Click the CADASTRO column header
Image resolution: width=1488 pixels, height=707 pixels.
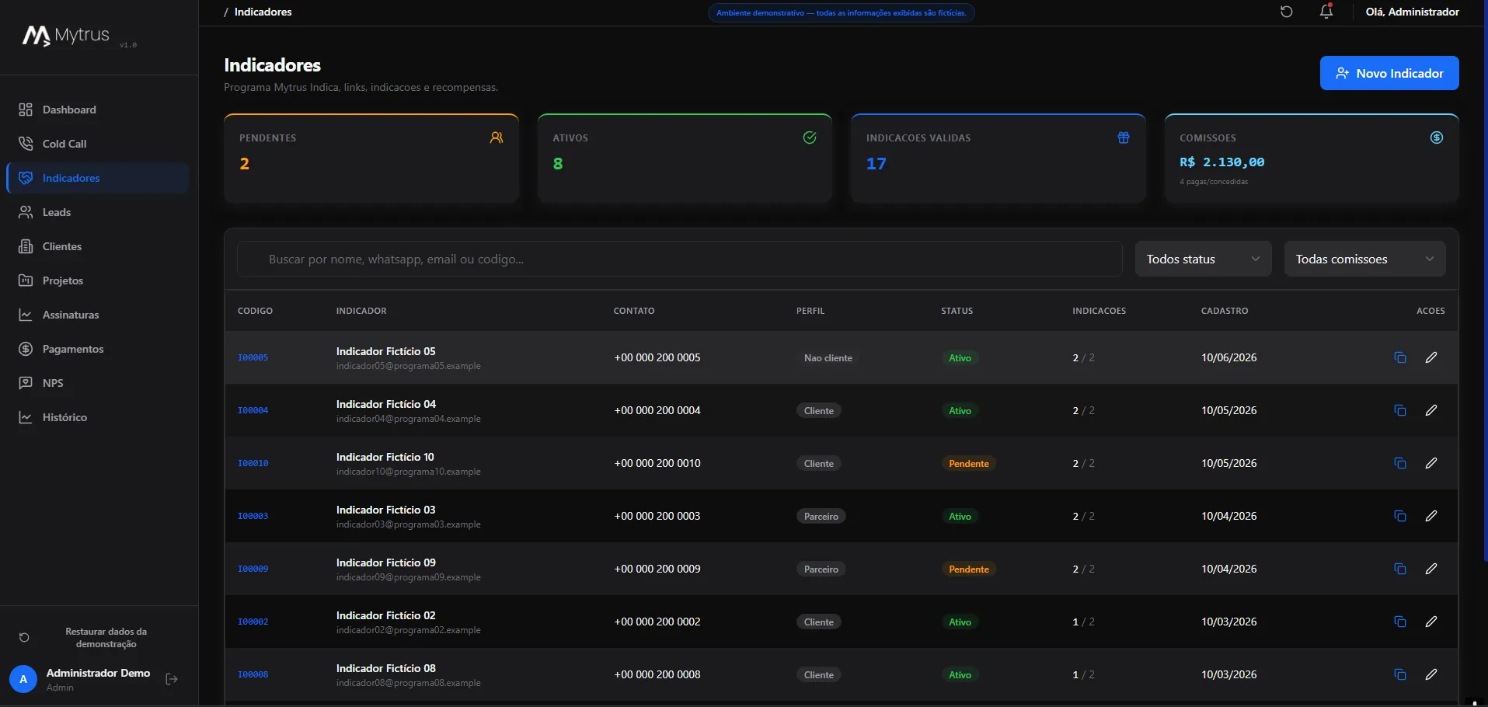[1225, 311]
